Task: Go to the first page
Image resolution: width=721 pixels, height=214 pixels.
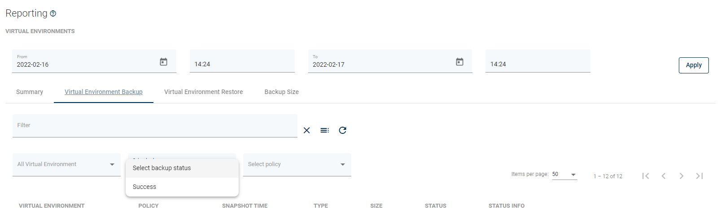Action: 646,176
